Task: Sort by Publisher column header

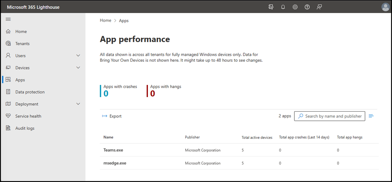Action: [192, 137]
